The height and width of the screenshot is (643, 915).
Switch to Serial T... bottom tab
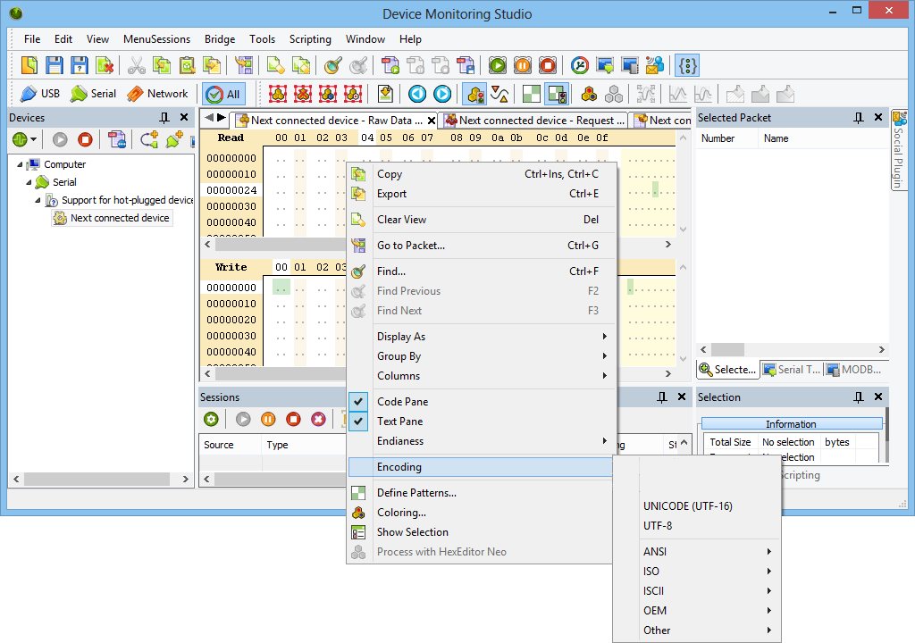pyautogui.click(x=792, y=370)
